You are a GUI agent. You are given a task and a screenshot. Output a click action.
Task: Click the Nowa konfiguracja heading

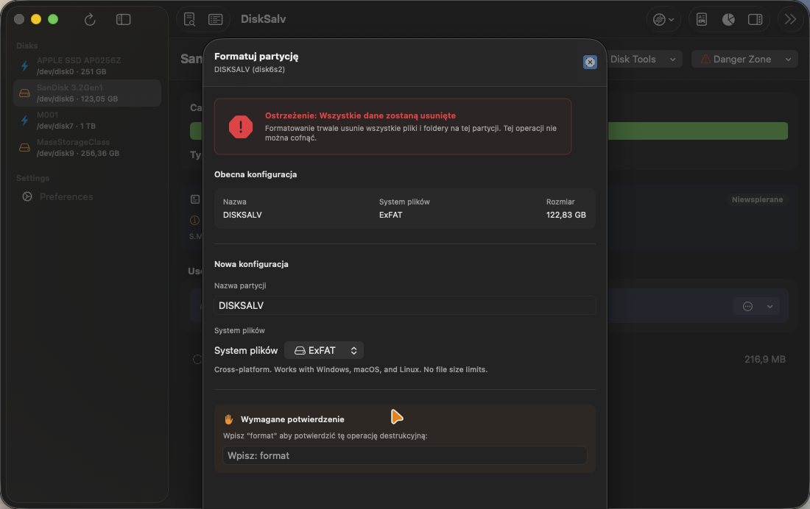pos(251,264)
